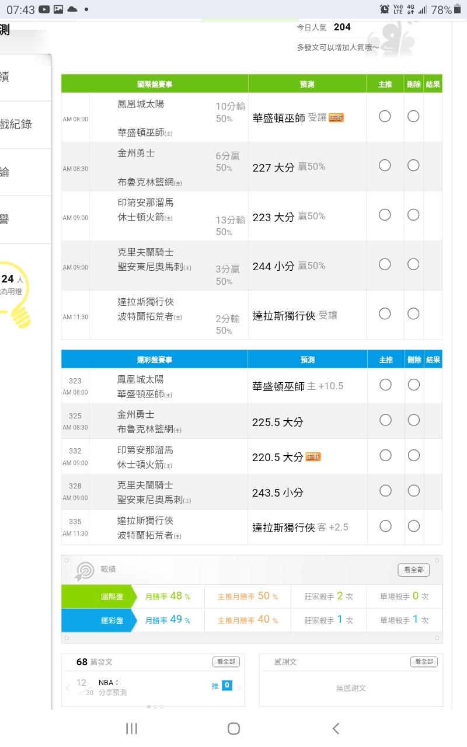Go to next post with right chevron

coord(239,688)
